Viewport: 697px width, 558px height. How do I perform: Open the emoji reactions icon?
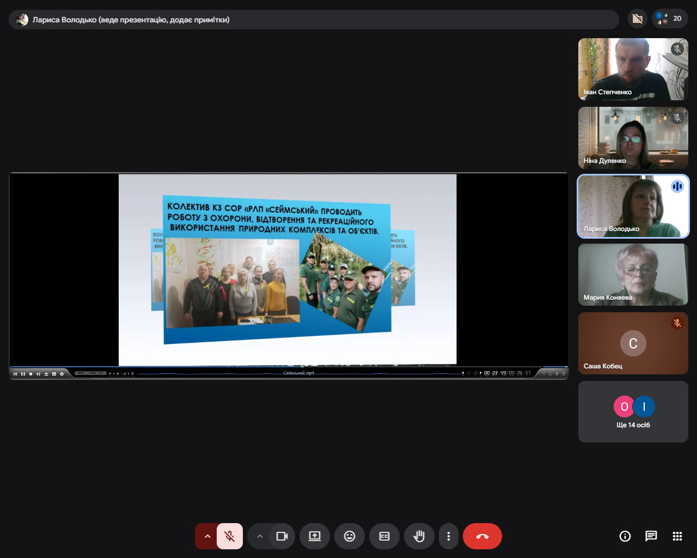tap(350, 536)
